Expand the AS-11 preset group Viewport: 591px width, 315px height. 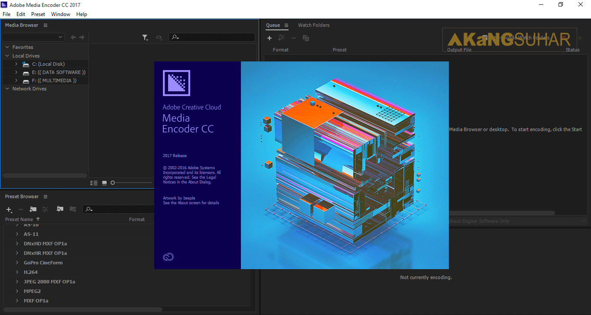pyautogui.click(x=17, y=234)
